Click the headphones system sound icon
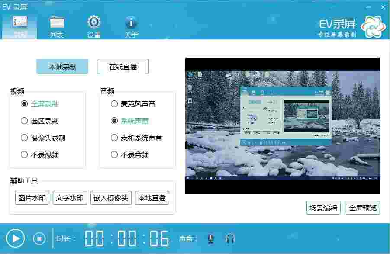 click(230, 238)
